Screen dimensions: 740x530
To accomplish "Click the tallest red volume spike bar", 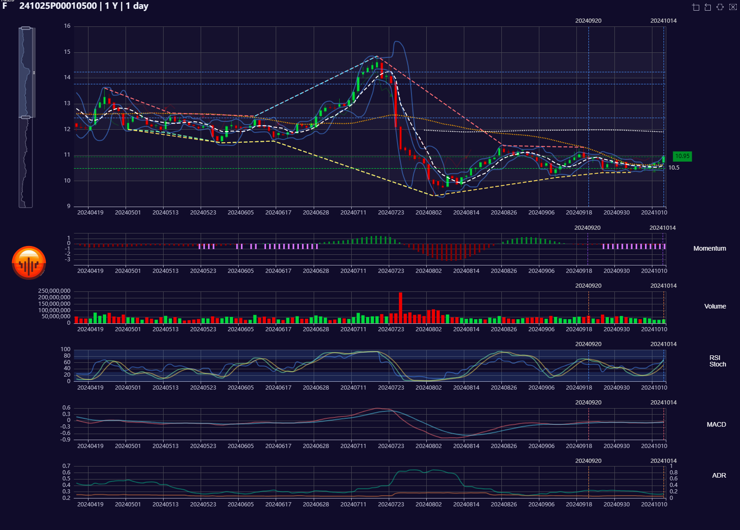I will tap(400, 307).
